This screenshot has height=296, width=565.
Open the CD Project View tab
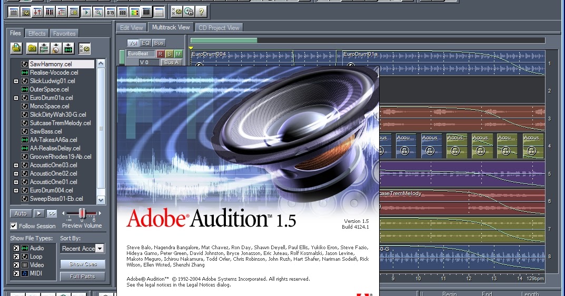pos(219,28)
